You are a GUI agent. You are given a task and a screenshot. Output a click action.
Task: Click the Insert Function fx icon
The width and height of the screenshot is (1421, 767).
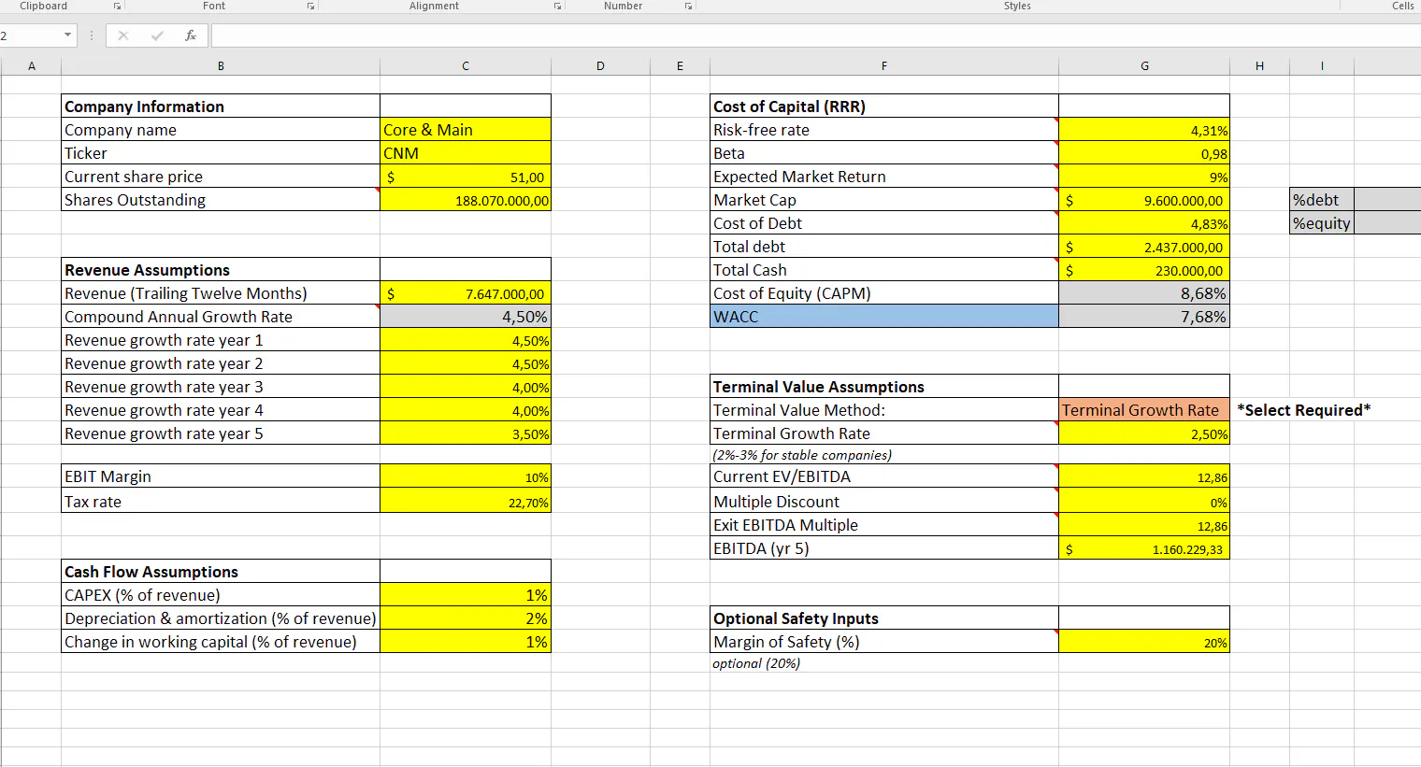pos(191,36)
